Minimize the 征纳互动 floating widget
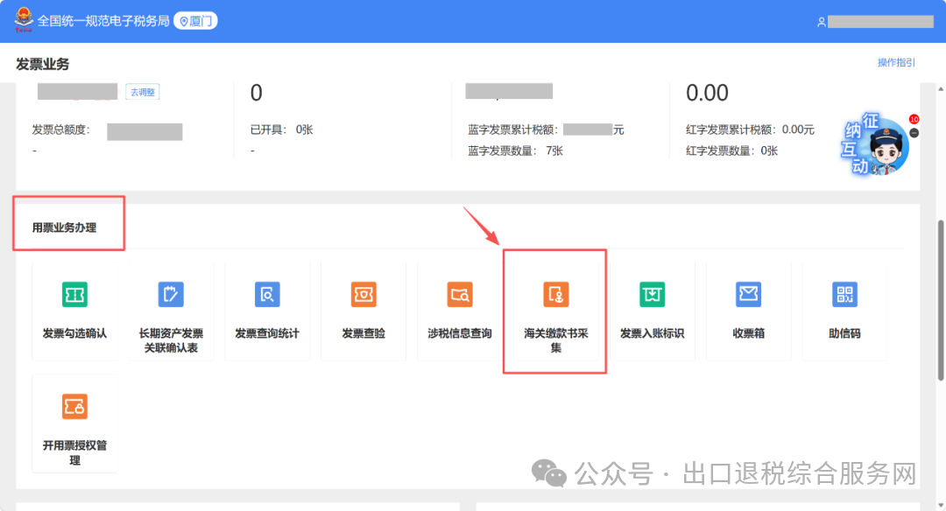 tap(914, 133)
